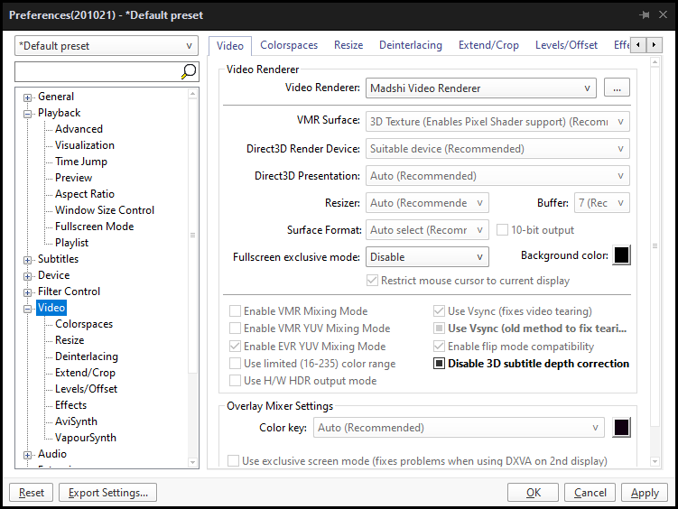The width and height of the screenshot is (678, 509).
Task: Select Aspect Ratio tree item
Action: click(85, 194)
